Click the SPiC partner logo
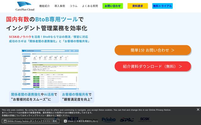Image resolution: width=201 pixels, height=125 pixels. (x=127, y=120)
